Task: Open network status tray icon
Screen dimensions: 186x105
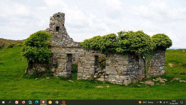Action: 164,102
